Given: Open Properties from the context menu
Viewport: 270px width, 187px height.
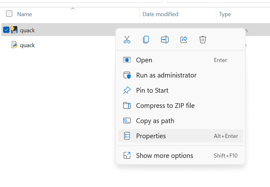Looking at the screenshot, I should pos(151,136).
